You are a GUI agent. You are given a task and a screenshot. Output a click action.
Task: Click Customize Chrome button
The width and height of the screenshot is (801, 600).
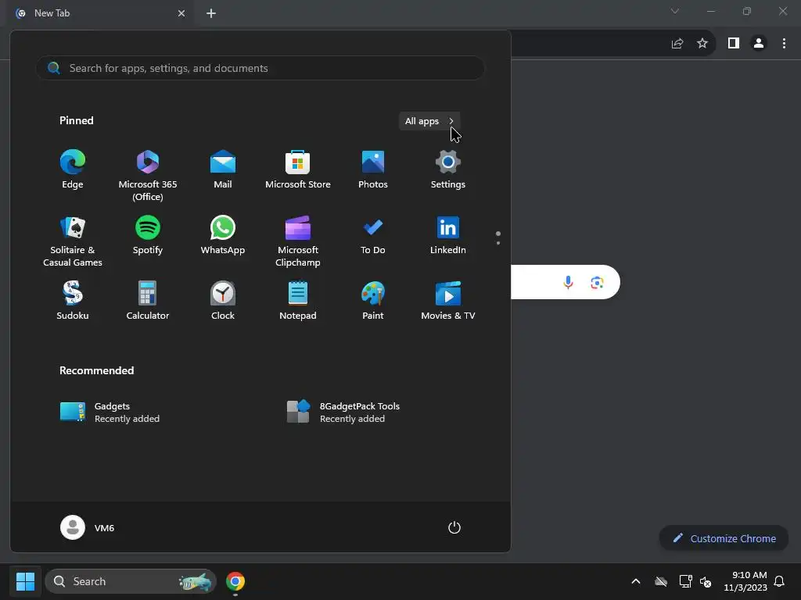pos(724,538)
